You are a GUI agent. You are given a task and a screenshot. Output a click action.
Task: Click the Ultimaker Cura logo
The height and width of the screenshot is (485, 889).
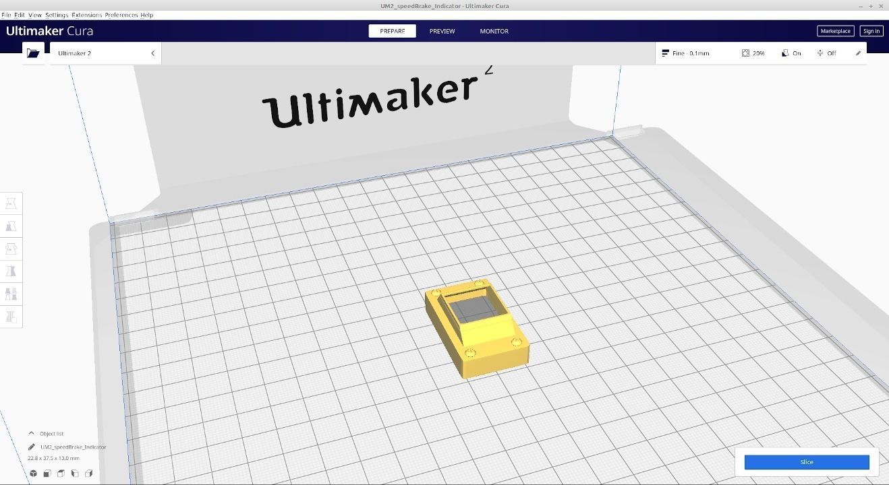pyautogui.click(x=49, y=31)
